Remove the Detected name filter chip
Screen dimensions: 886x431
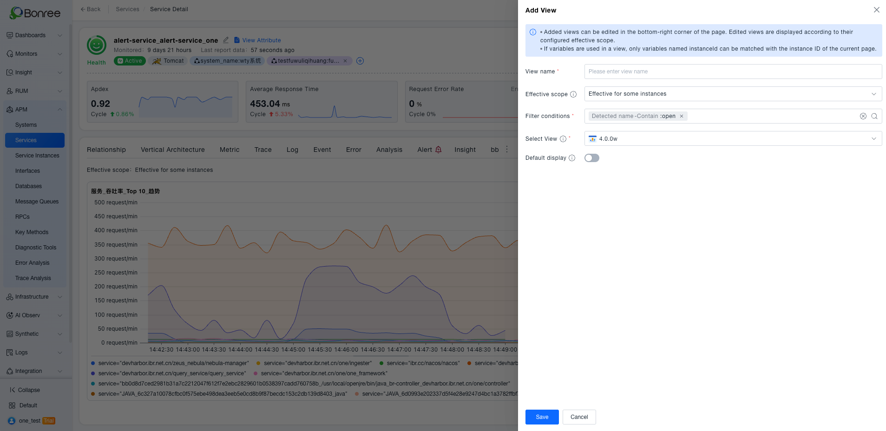tap(682, 116)
